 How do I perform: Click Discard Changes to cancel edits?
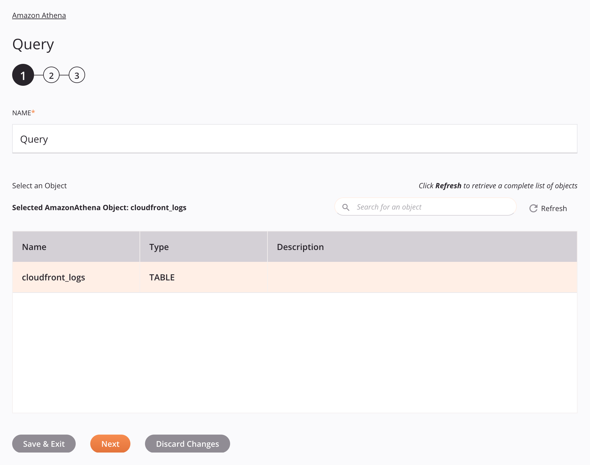(187, 443)
